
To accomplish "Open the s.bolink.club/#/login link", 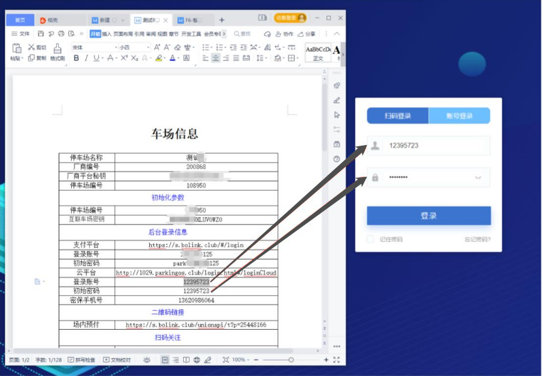I will click(196, 245).
